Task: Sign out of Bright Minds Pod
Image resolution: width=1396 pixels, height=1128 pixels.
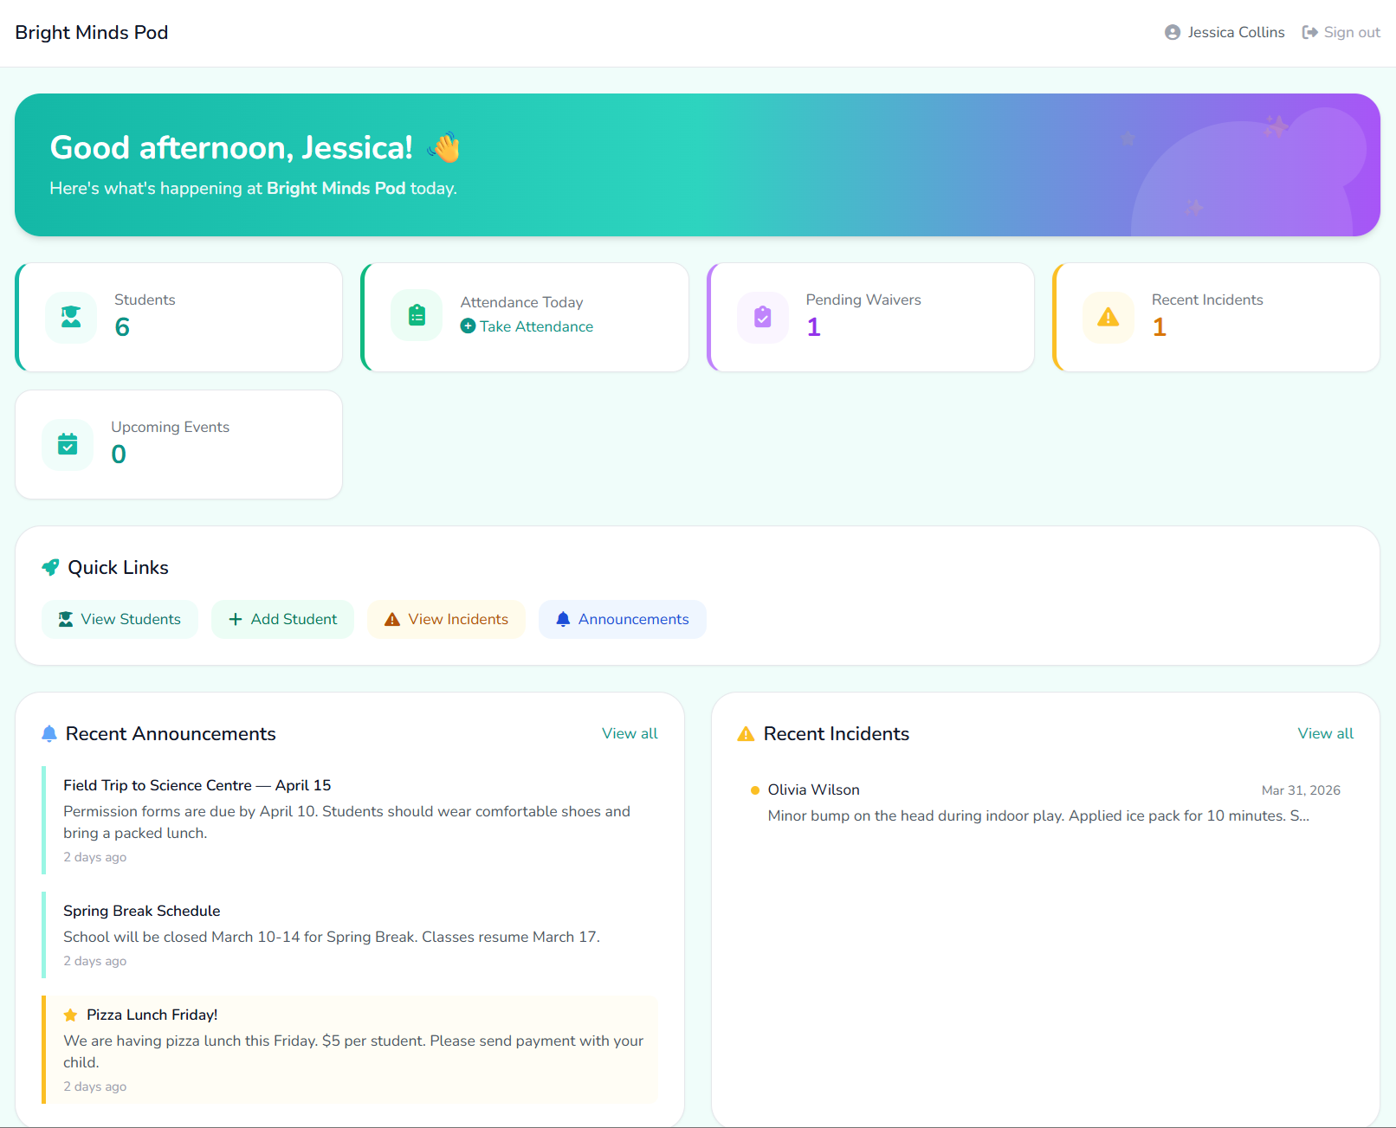Action: (1341, 32)
